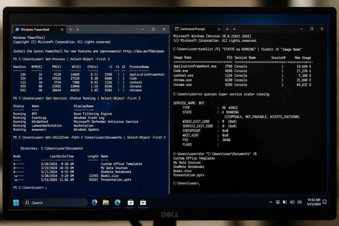
Task: Click the WinDefend service row name
Action: tap(40, 122)
